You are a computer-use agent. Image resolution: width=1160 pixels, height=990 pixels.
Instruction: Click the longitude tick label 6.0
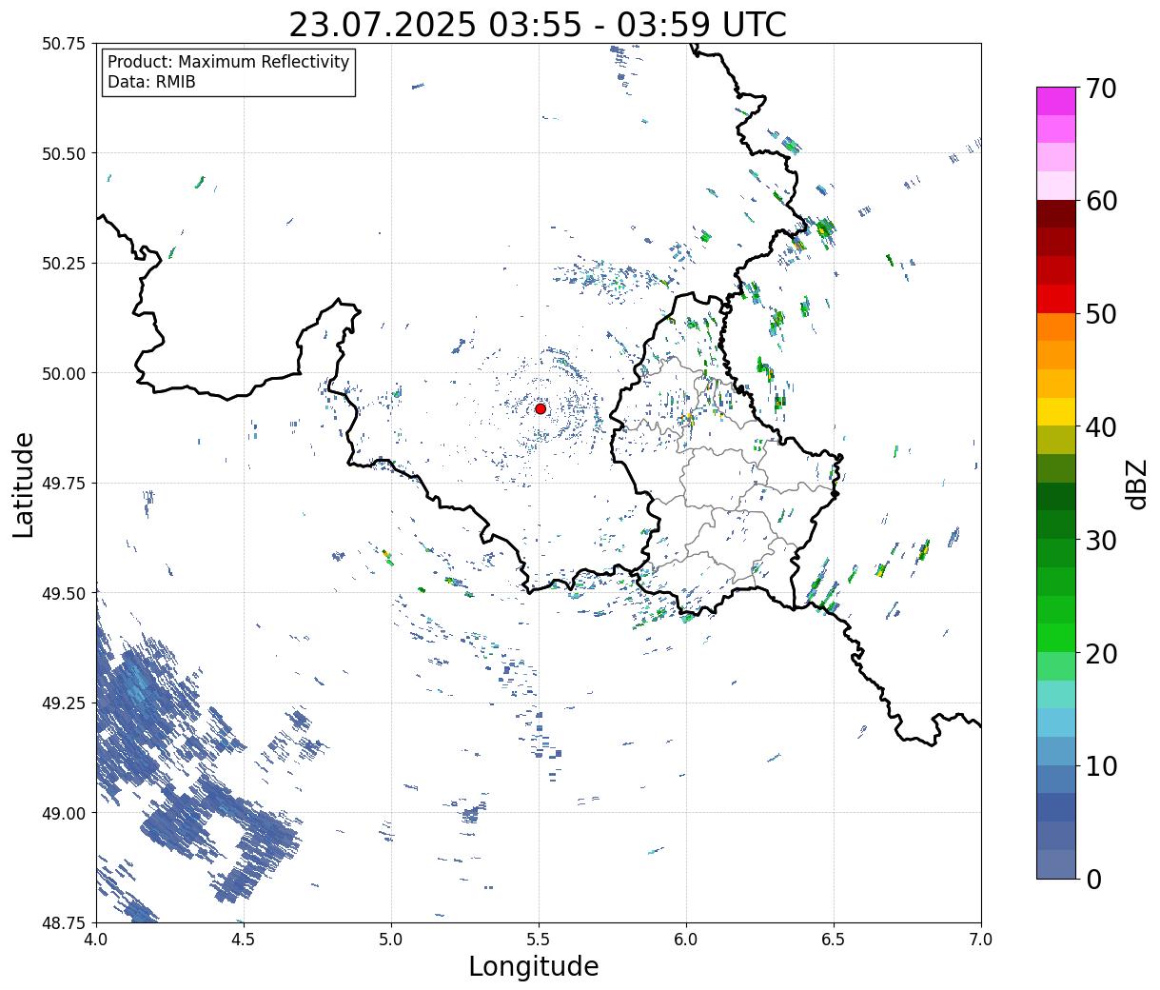pyautogui.click(x=686, y=940)
